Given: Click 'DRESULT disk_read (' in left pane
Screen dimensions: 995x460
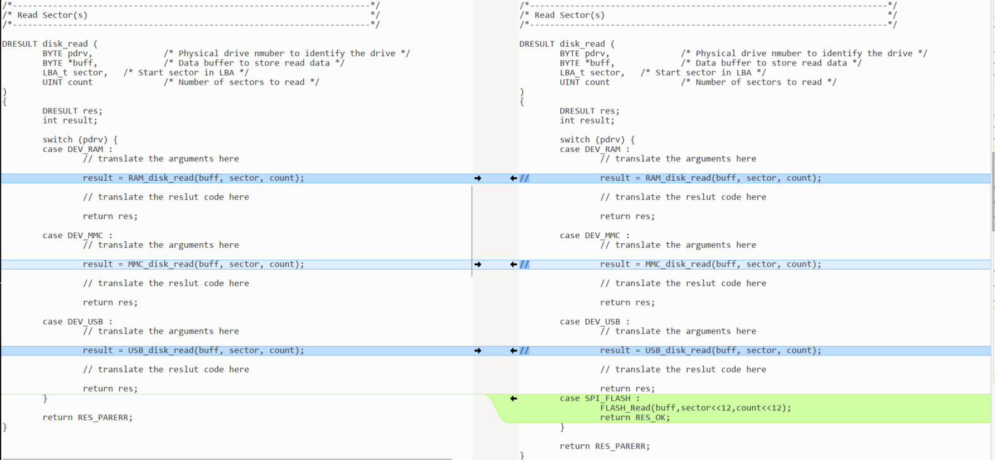Looking at the screenshot, I should click(x=50, y=44).
